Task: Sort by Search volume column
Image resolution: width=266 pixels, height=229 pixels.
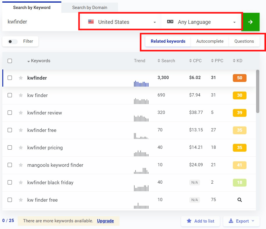Action: 166,61
